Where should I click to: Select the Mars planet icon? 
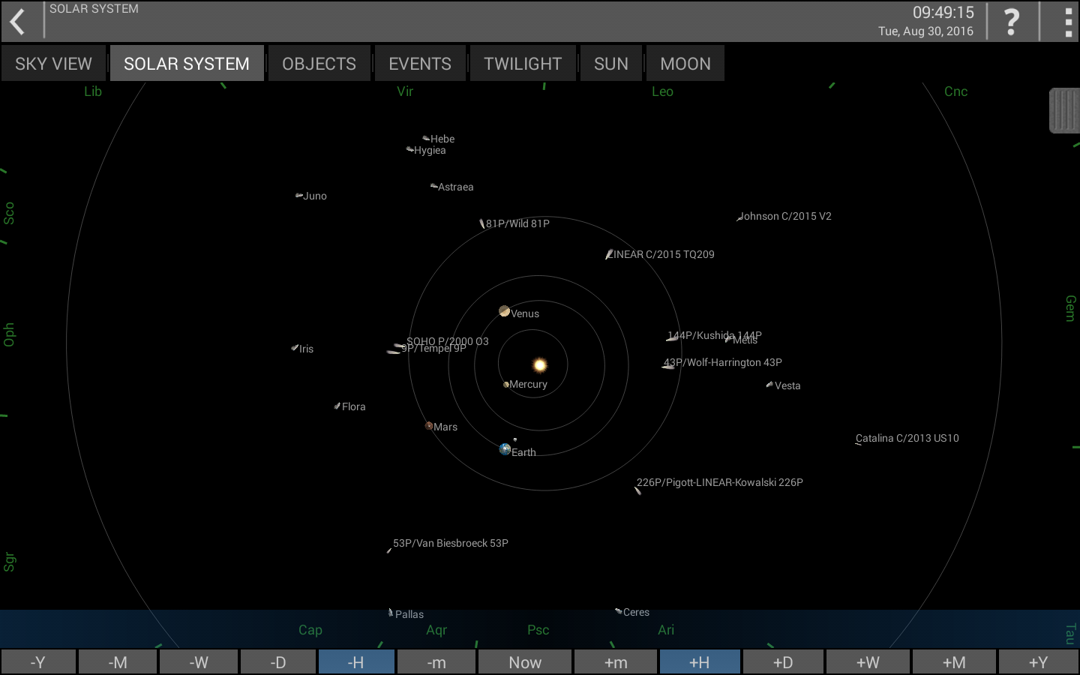click(429, 425)
